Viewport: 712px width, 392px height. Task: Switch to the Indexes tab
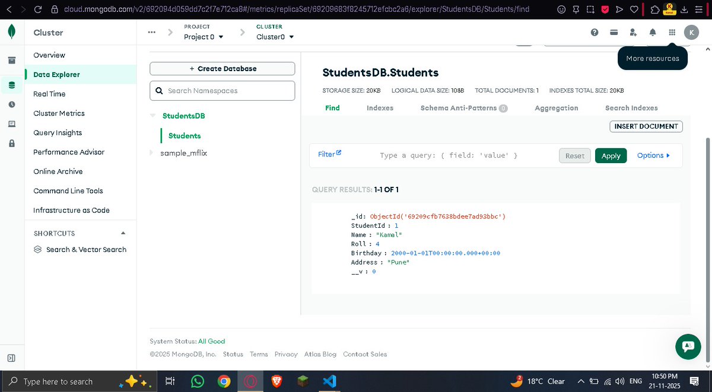(x=380, y=108)
